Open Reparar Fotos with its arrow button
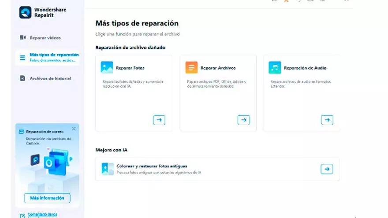The image size is (388, 218). pos(159,119)
